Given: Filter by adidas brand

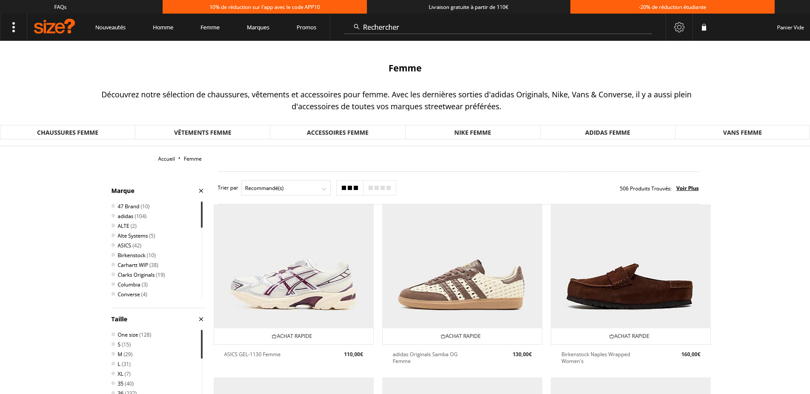Looking at the screenshot, I should point(129,216).
